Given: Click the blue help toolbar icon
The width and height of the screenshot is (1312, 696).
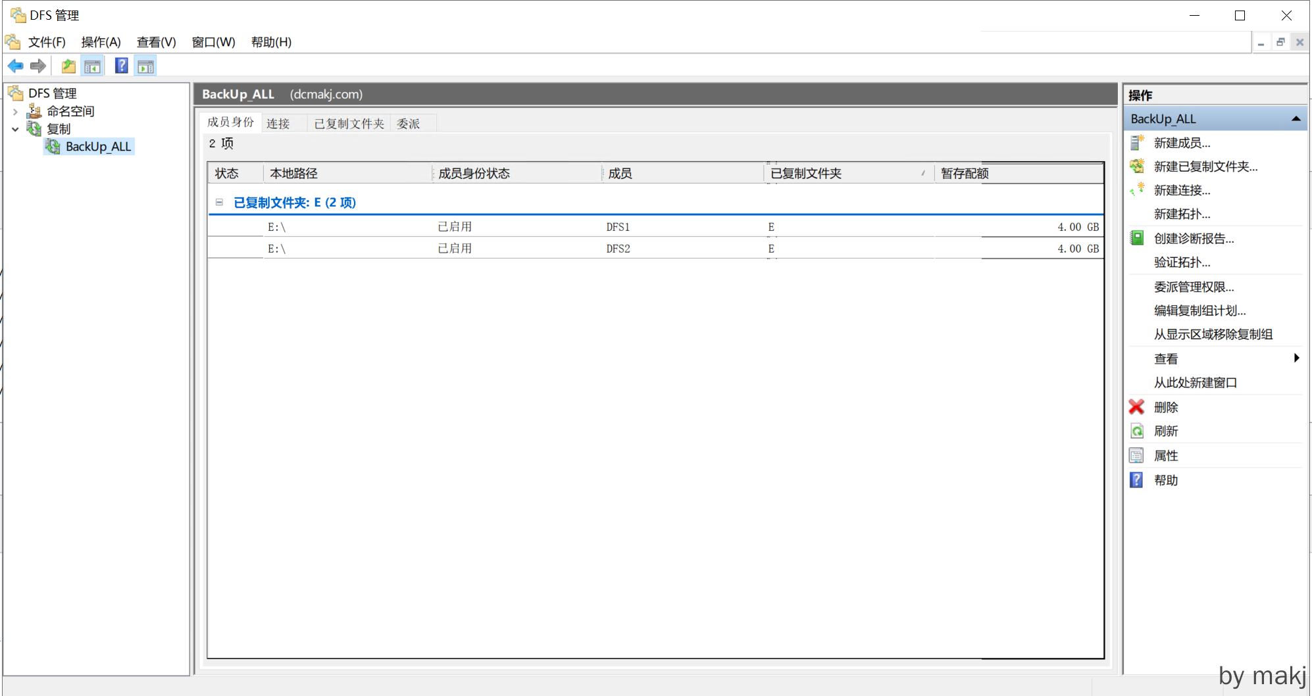Looking at the screenshot, I should 121,66.
